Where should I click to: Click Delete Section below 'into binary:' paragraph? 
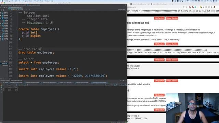(172, 44)
